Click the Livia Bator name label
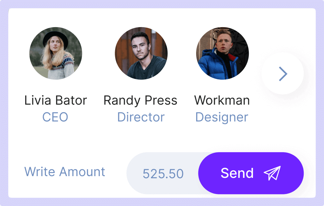Image resolution: width=324 pixels, height=206 pixels. [55, 101]
